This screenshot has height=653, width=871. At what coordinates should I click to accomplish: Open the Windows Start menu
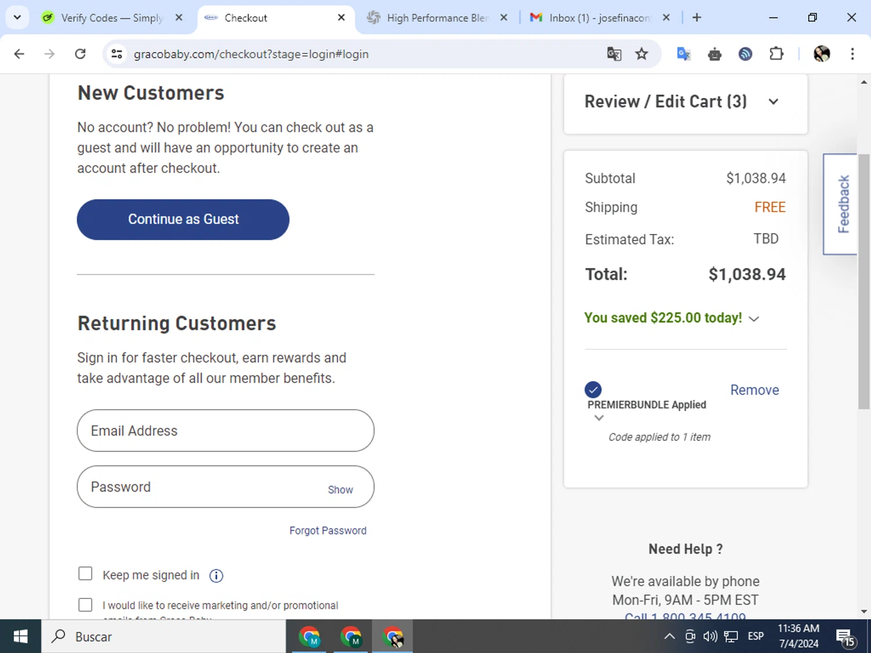coord(20,636)
